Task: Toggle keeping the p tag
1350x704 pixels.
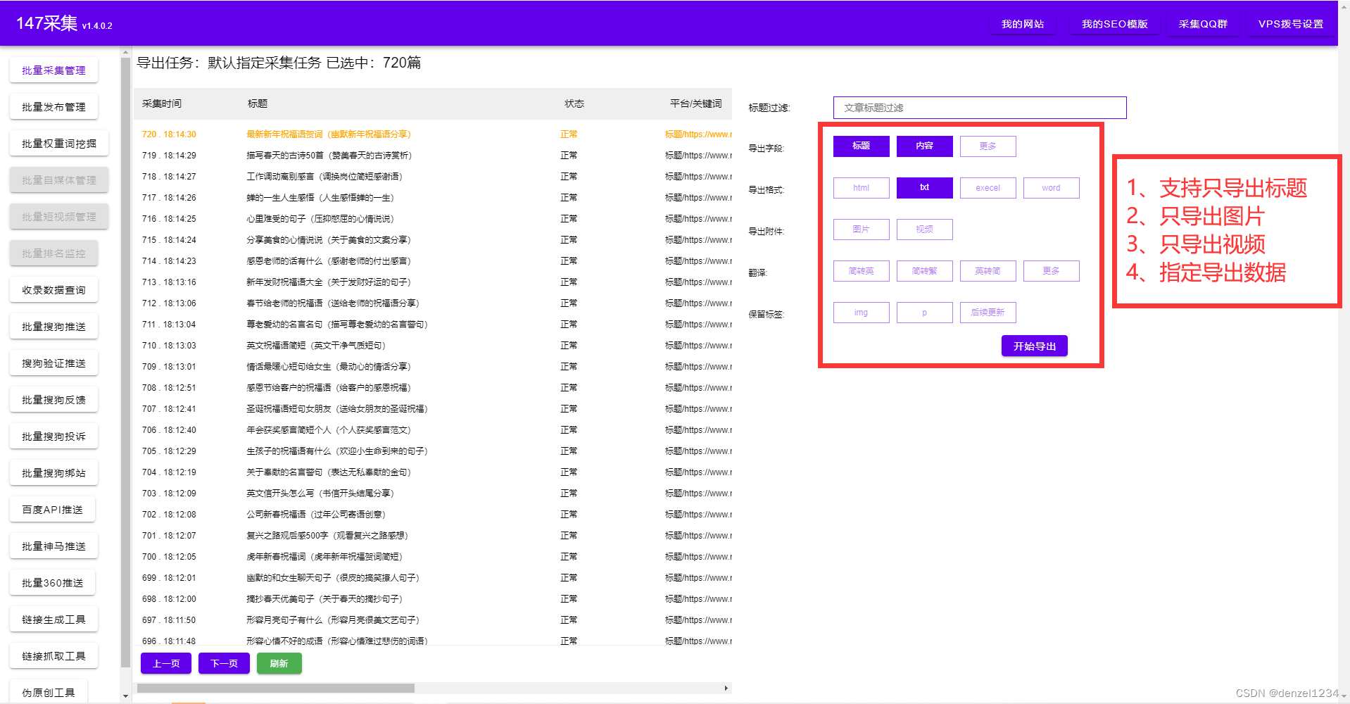Action: click(925, 313)
